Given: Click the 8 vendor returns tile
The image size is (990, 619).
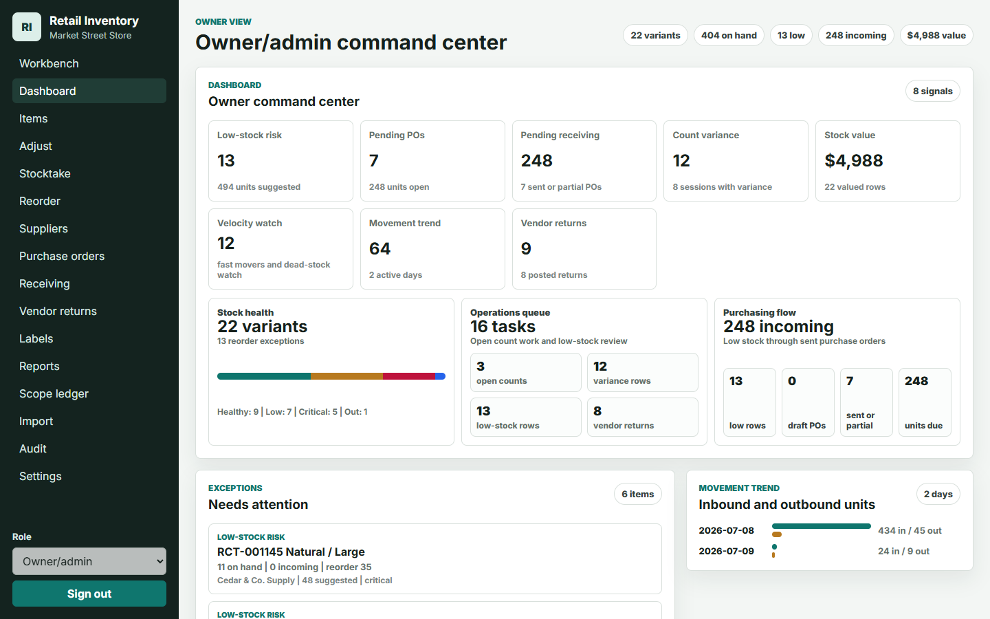Looking at the screenshot, I should [643, 417].
